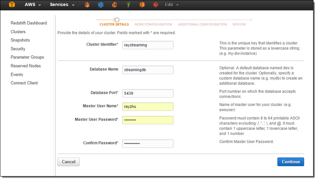Click the Cancel button
The height and width of the screenshot is (180, 317).
pyautogui.click(x=68, y=162)
